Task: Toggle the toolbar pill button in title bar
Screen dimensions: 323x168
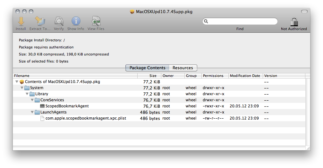Action: click(304, 12)
